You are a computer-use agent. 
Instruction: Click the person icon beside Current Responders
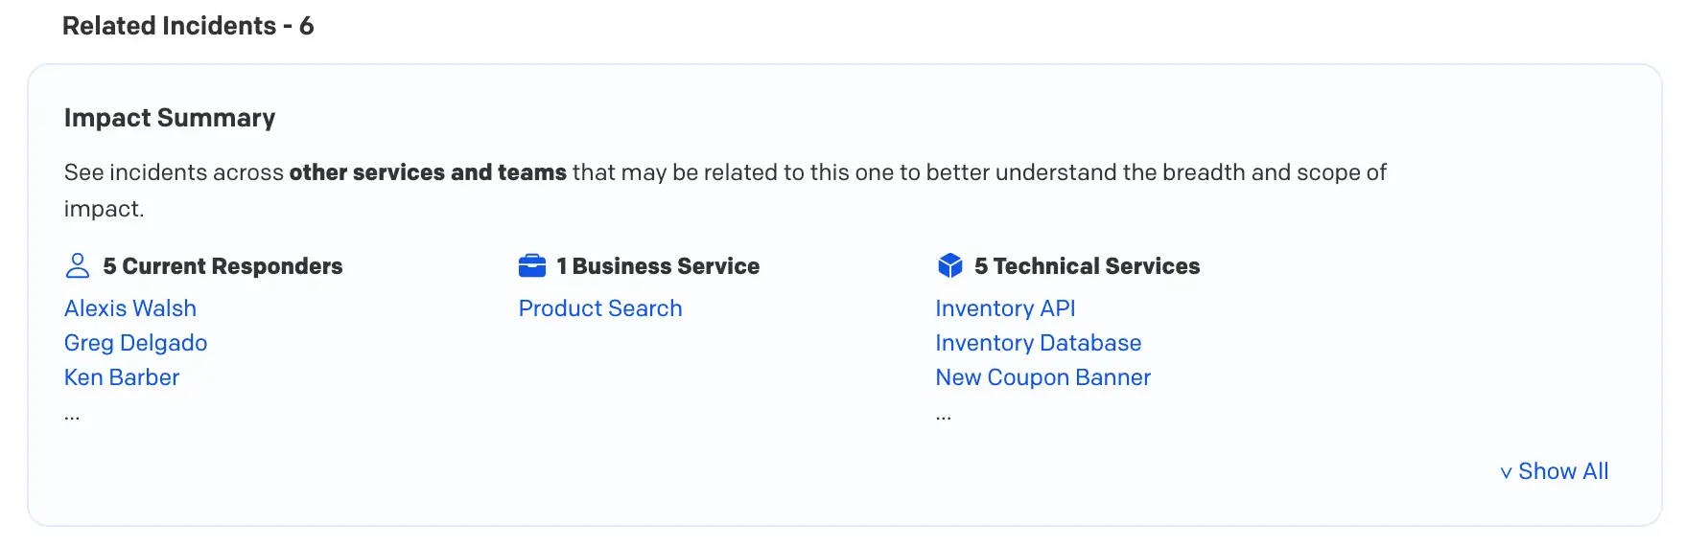pyautogui.click(x=78, y=265)
